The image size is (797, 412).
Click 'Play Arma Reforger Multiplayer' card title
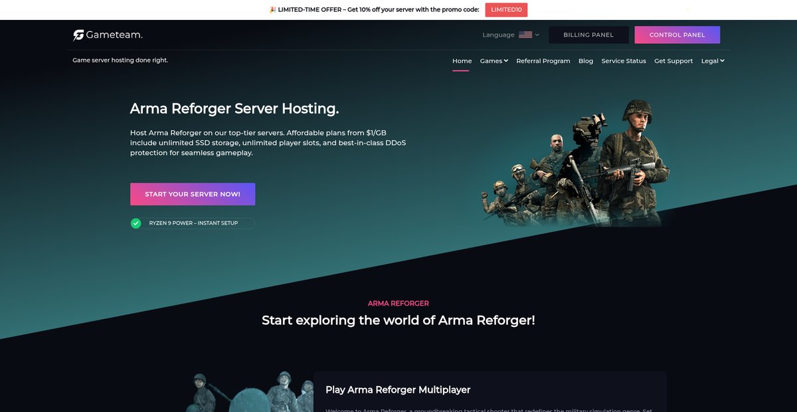[x=398, y=389]
